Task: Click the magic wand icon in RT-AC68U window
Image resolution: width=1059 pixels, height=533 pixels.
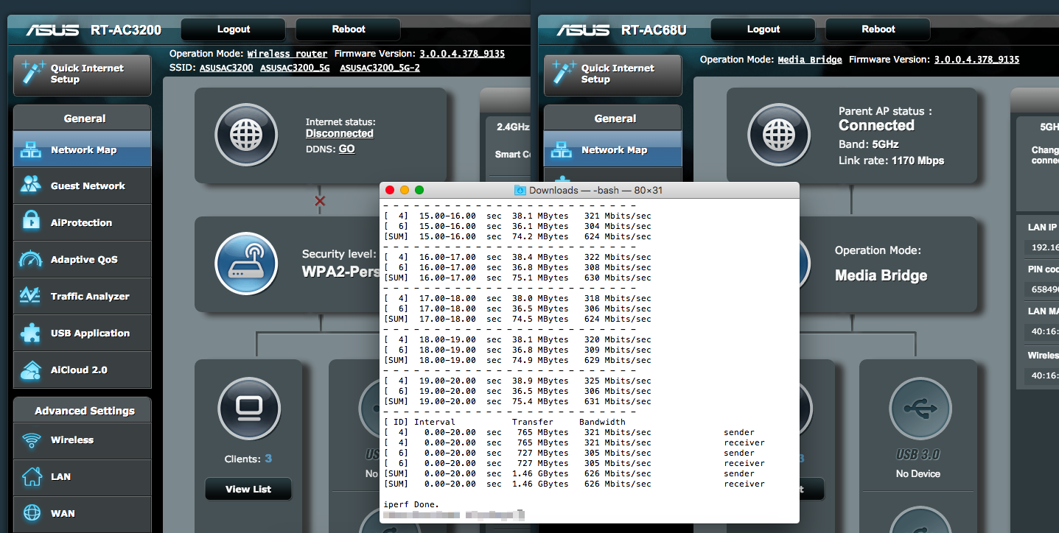Action: click(x=564, y=73)
